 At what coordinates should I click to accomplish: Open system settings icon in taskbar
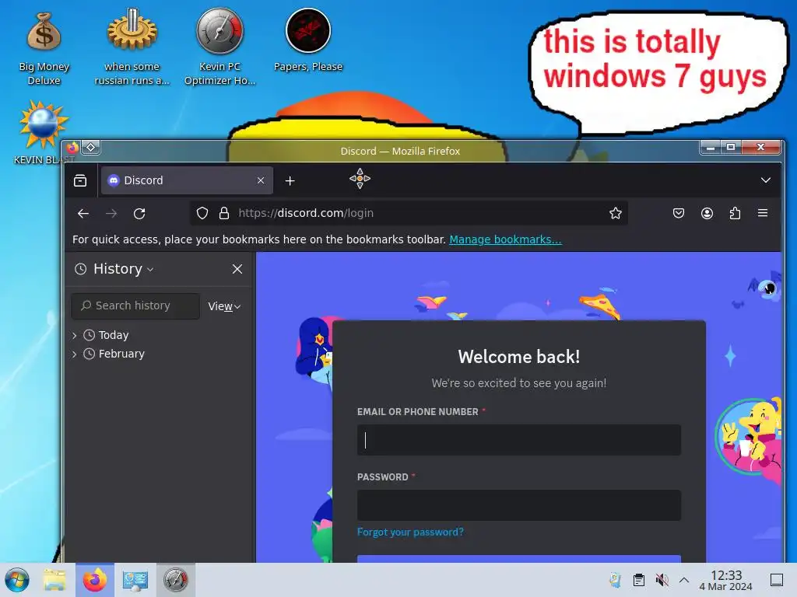click(135, 580)
